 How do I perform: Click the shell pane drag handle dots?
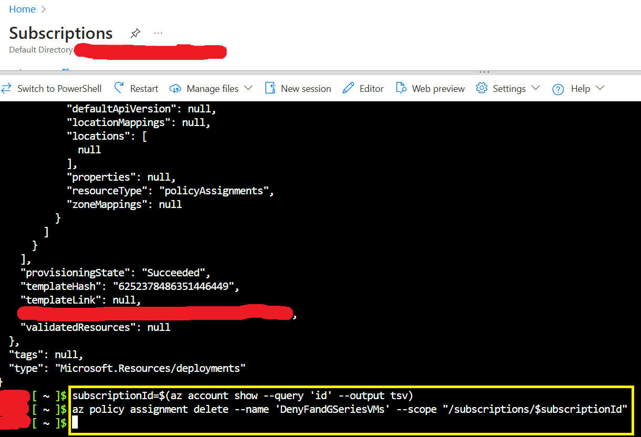[x=484, y=72]
